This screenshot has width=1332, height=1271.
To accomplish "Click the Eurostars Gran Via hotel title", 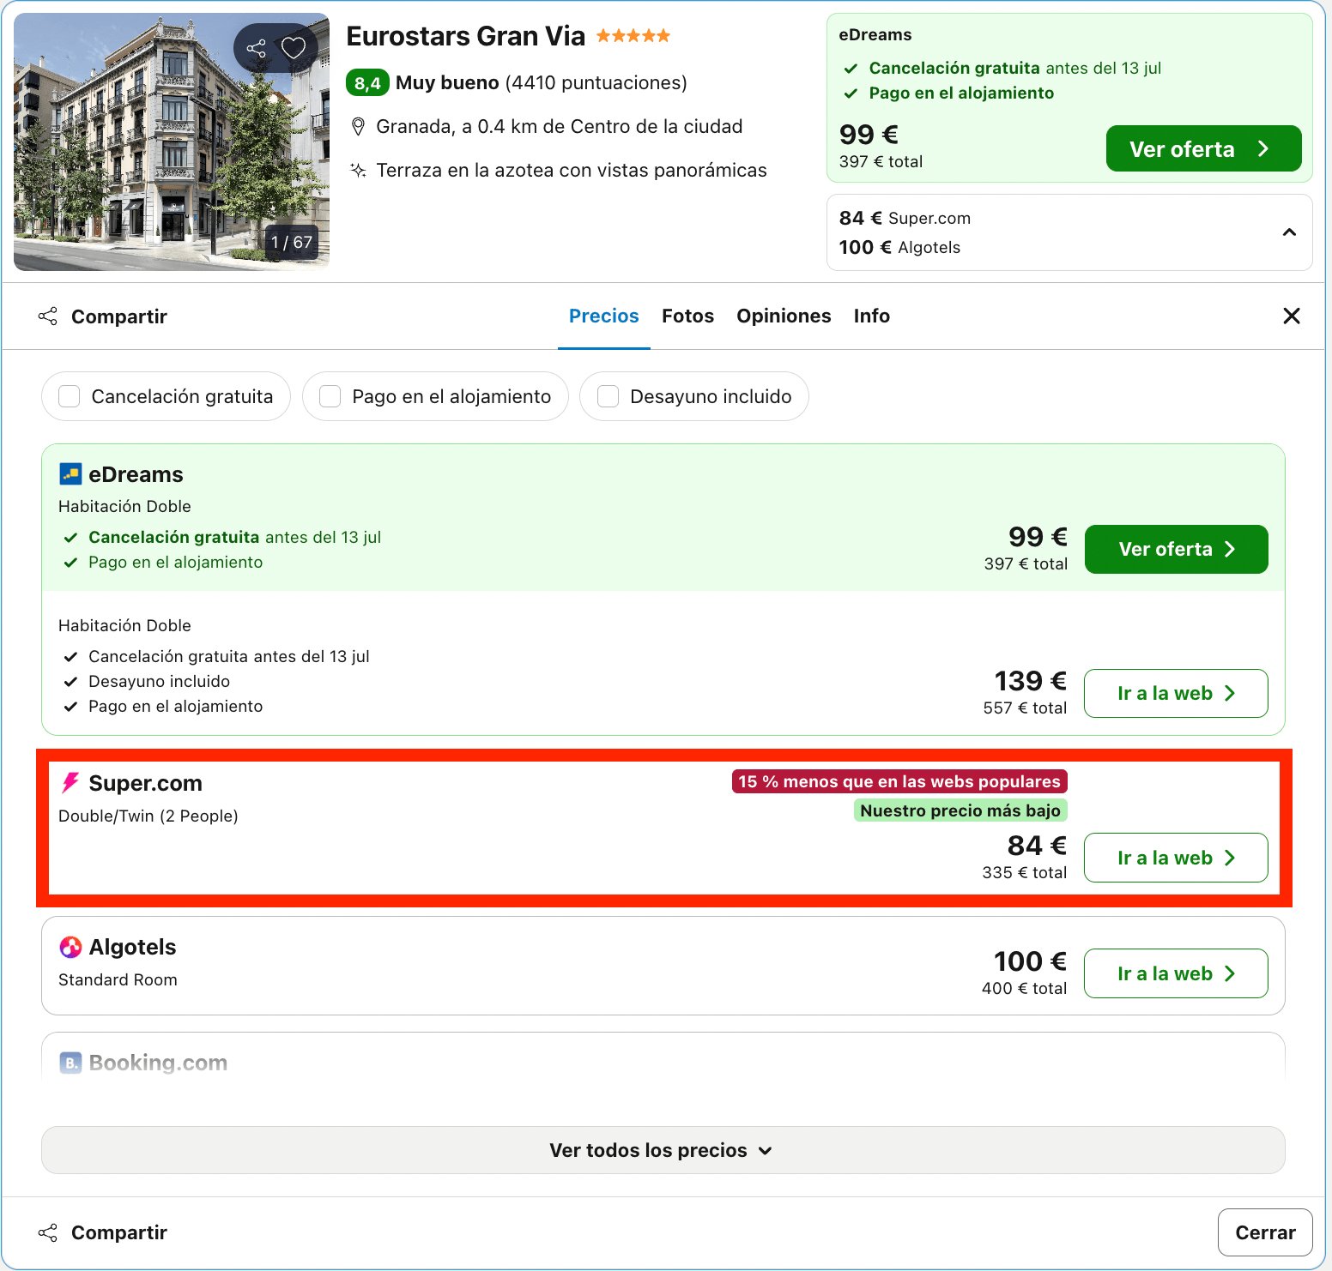I will [x=465, y=36].
